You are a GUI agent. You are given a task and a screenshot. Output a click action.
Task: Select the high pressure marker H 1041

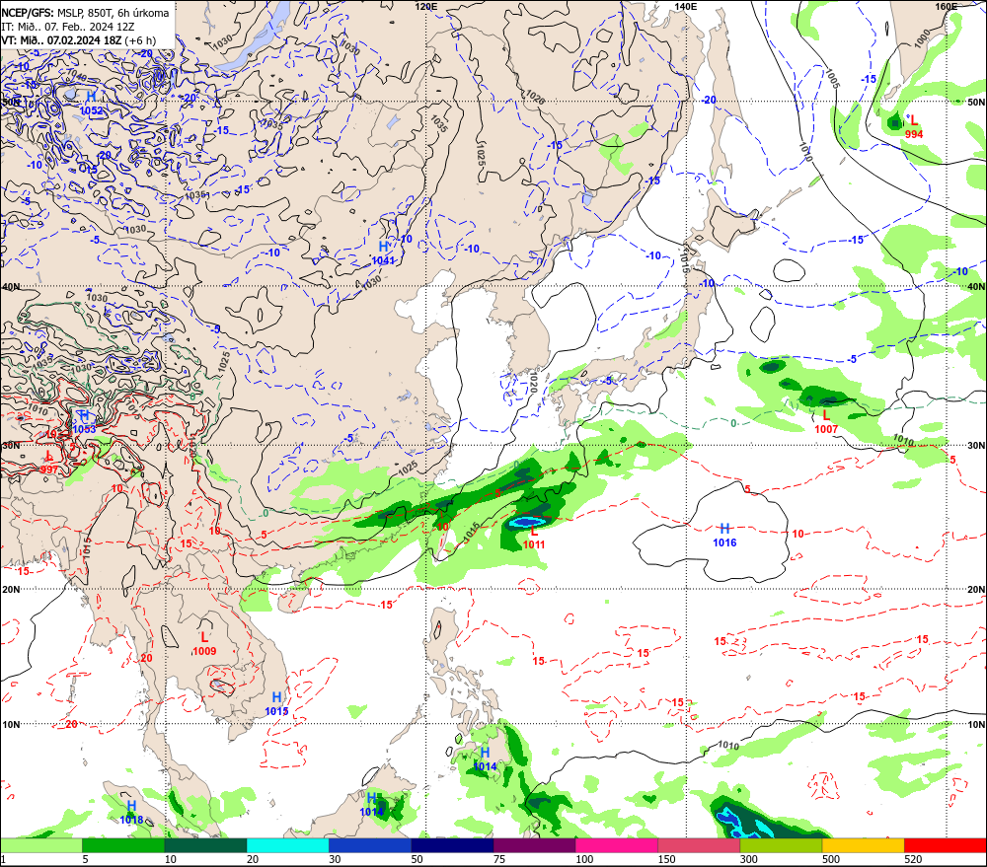click(383, 253)
